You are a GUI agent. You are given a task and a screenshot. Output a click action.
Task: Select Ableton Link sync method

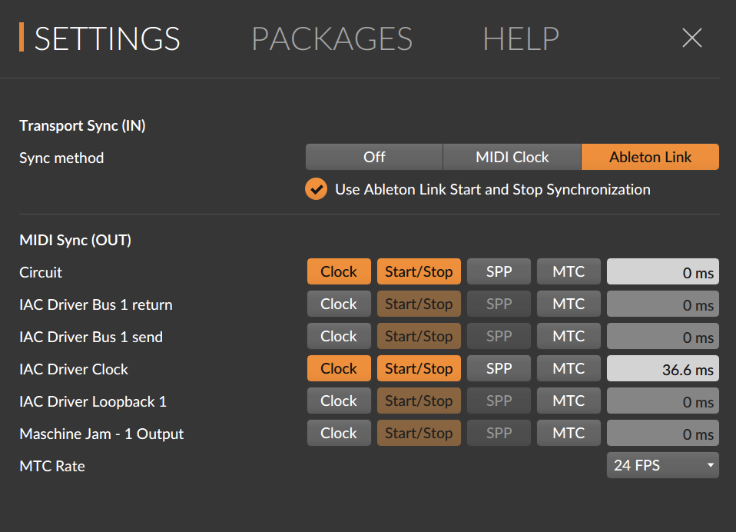pyautogui.click(x=650, y=157)
